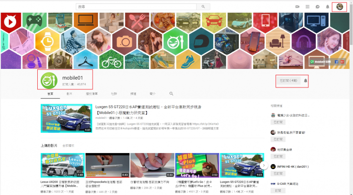Open the U-CAR 汽車網站 channel name
This screenshot has height=195, width=353.
288,184
